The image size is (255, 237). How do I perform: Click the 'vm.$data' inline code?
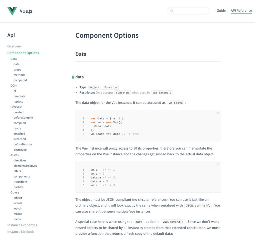click(x=175, y=103)
